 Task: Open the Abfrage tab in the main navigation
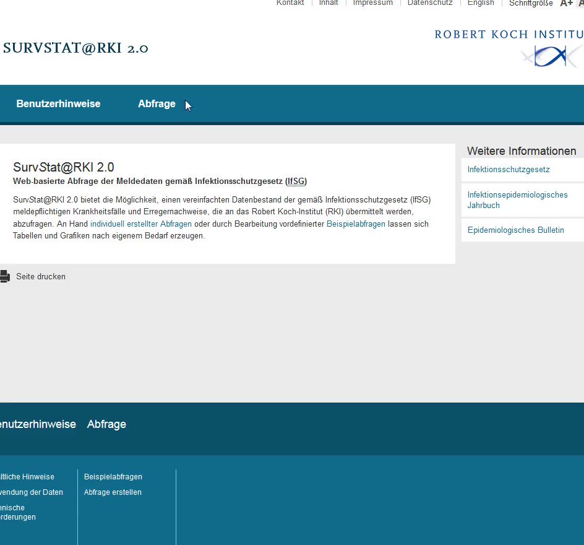tap(157, 103)
